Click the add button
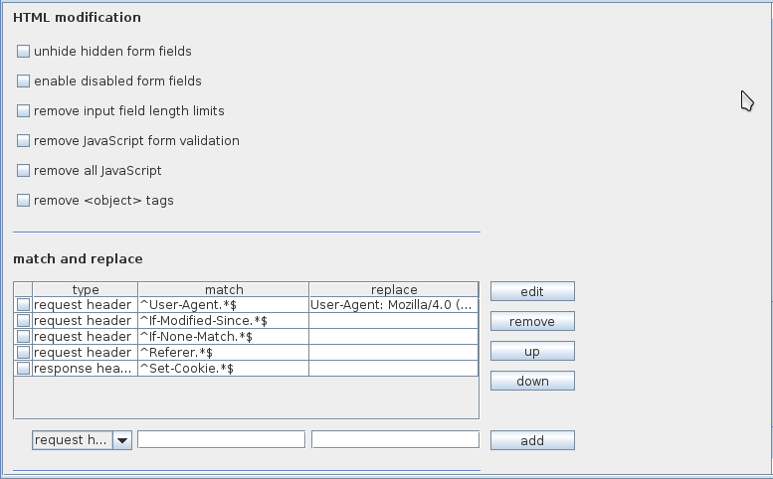 click(x=532, y=440)
